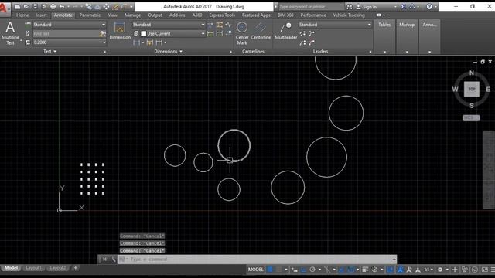Expand the Text panel
Image resolution: width=495 pixels, height=278 pixels.
pos(49,51)
